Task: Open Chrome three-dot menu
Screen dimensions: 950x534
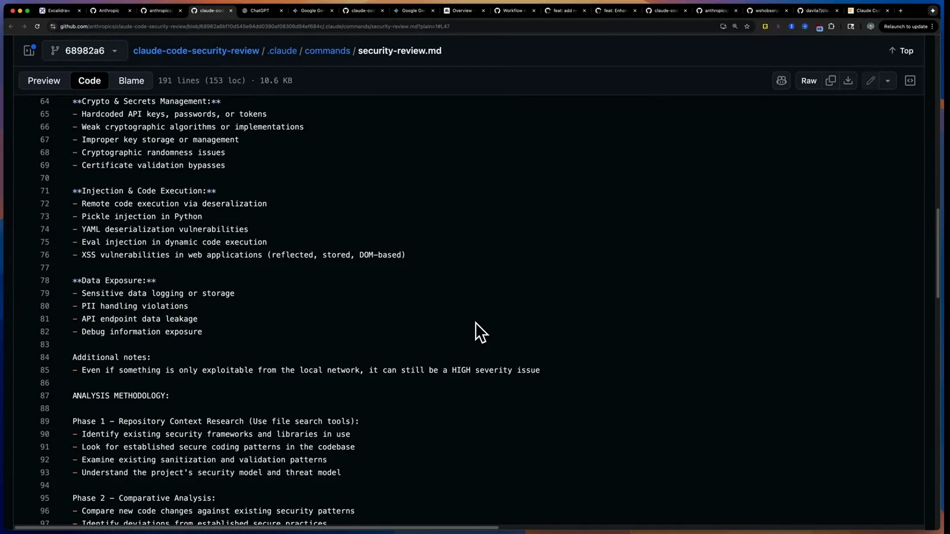Action: click(x=932, y=26)
